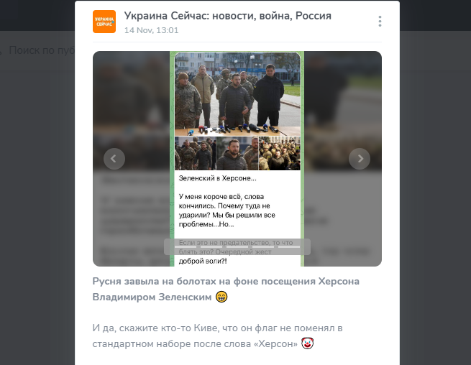Click the bottom-right small collage crowd photo
The image size is (471, 365).
pyautogui.click(x=279, y=153)
